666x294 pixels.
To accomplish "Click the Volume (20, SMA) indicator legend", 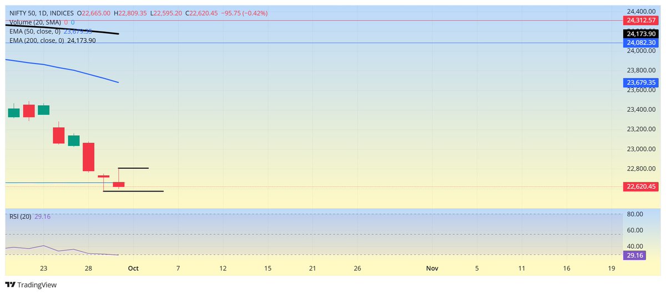I will [34, 22].
